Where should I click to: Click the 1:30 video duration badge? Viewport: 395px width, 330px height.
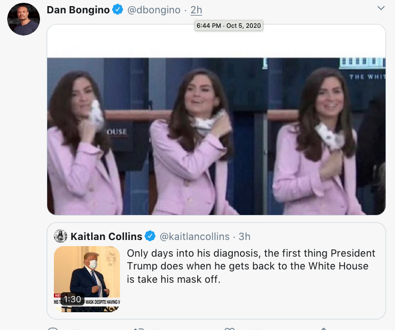click(73, 299)
